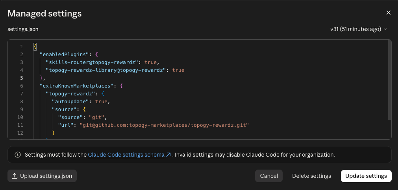Click the "autoUpdate" key
This screenshot has height=190, width=398.
pos(70,101)
